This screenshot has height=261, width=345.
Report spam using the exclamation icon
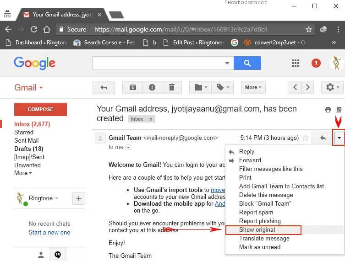pyautogui.click(x=152, y=88)
